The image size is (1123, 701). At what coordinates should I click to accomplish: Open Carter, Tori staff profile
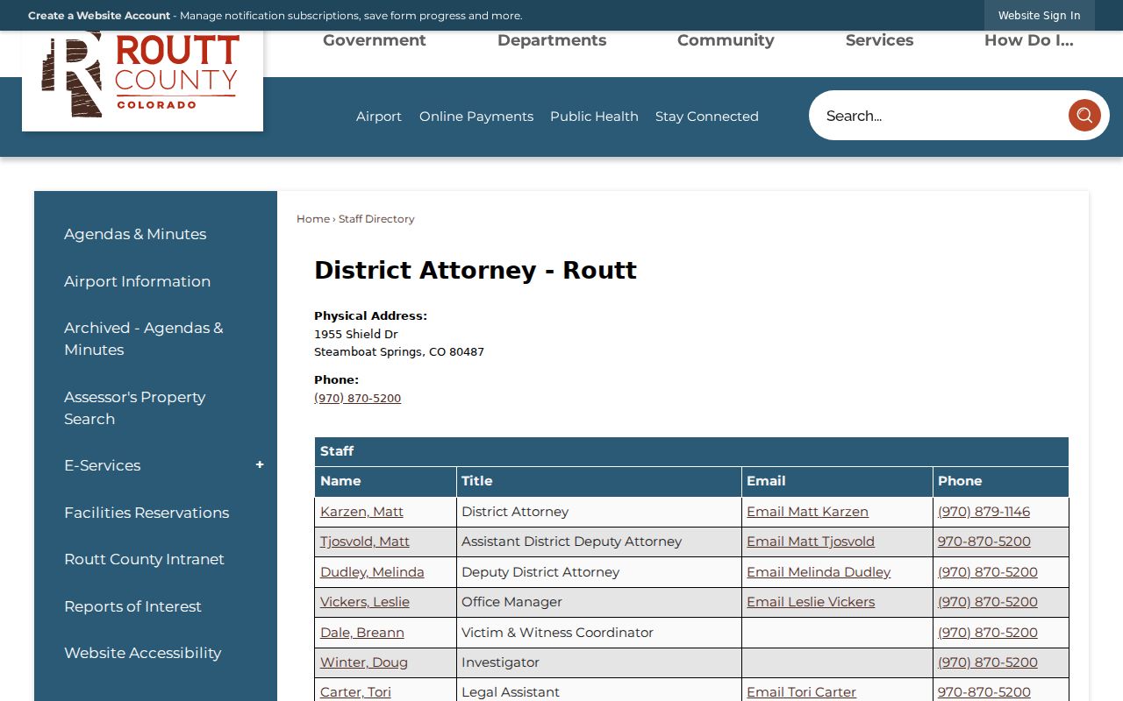click(355, 692)
